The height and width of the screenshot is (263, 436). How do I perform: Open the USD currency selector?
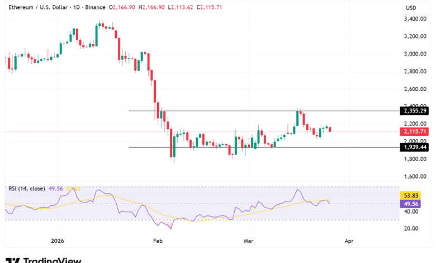click(x=411, y=7)
